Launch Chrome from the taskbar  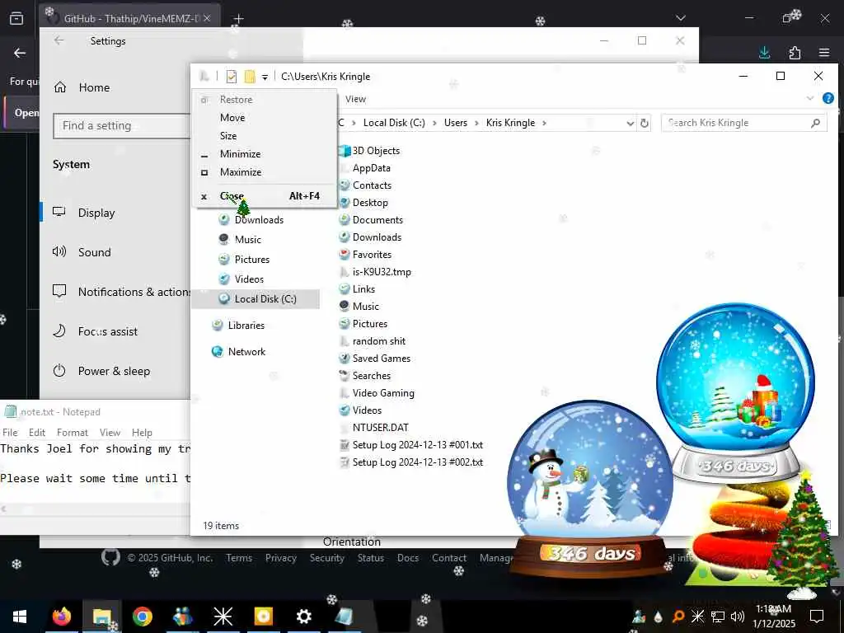click(x=142, y=617)
